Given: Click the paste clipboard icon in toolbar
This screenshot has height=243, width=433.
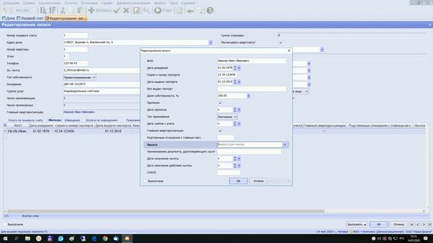Looking at the screenshot, I should 81,11.
